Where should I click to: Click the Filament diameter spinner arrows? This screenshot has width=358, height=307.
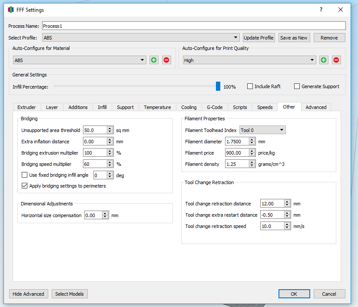(252, 142)
